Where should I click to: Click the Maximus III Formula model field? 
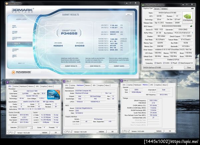[88, 93]
